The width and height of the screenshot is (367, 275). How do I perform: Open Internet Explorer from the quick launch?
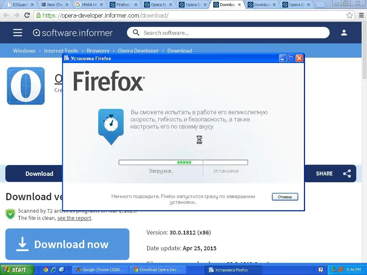[x=54, y=270]
